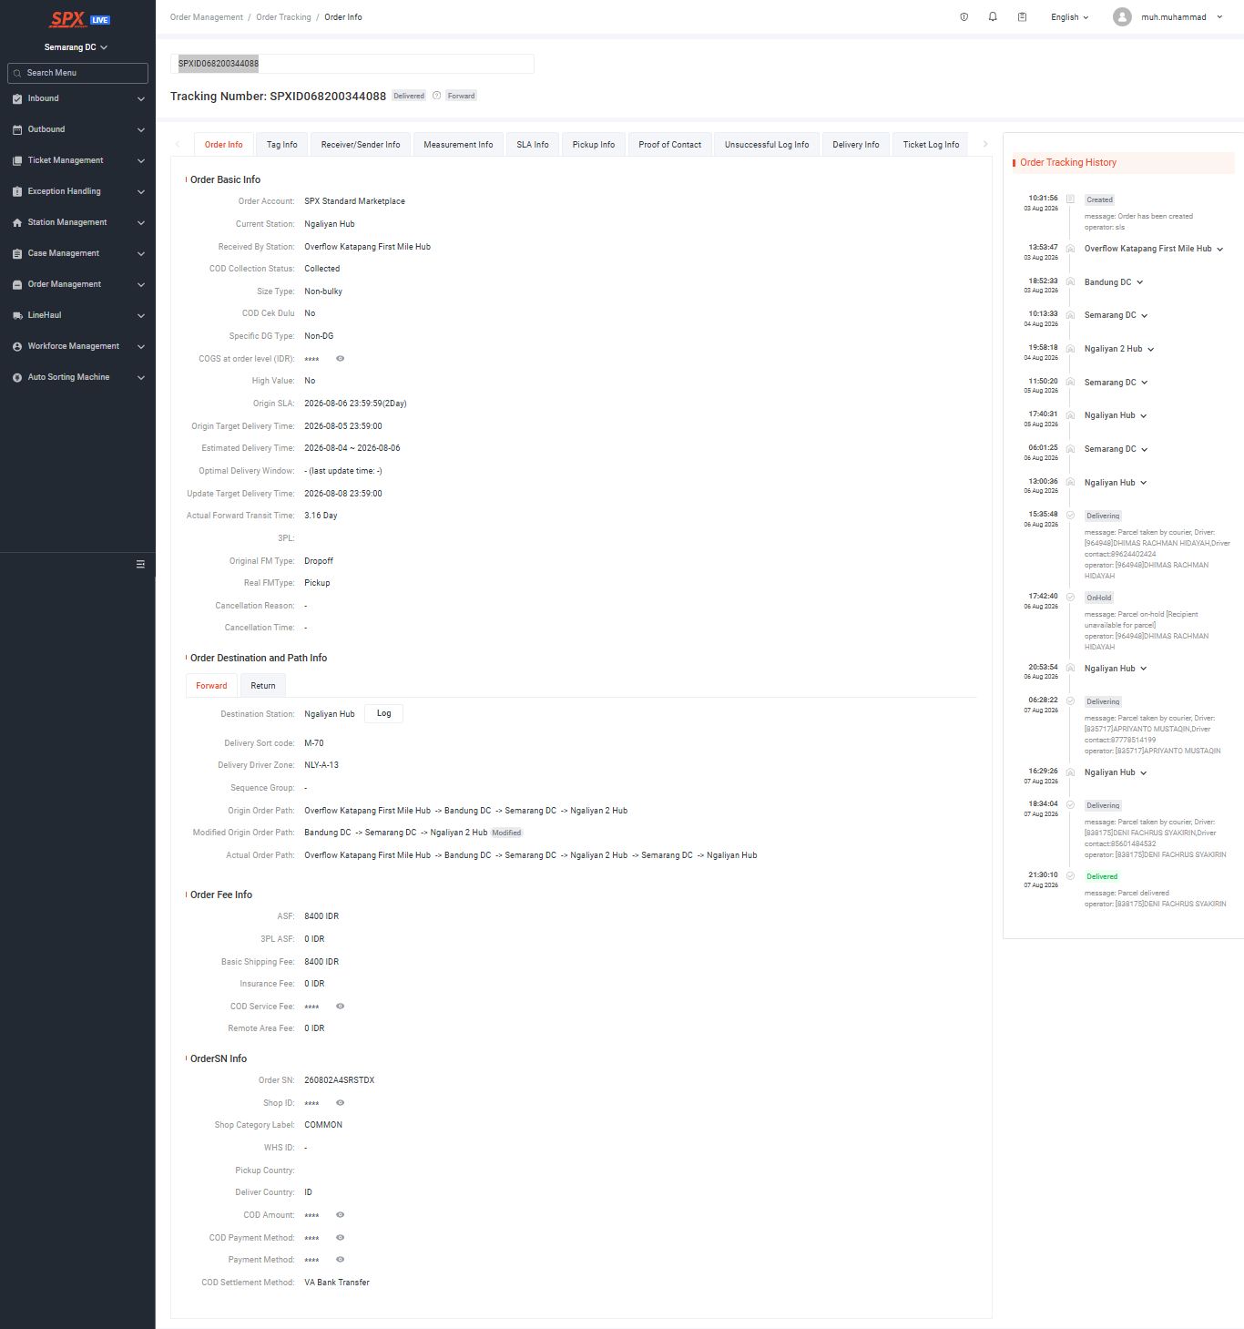The width and height of the screenshot is (1244, 1329).
Task: Reveal the COGS at order level value
Action: tap(340, 359)
